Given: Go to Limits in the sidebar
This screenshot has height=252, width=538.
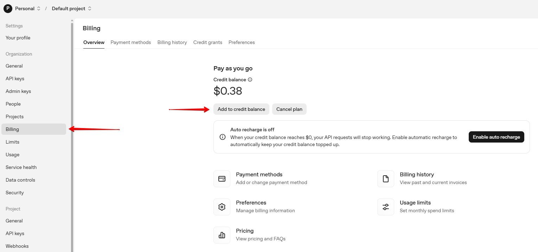Looking at the screenshot, I should pos(12,142).
